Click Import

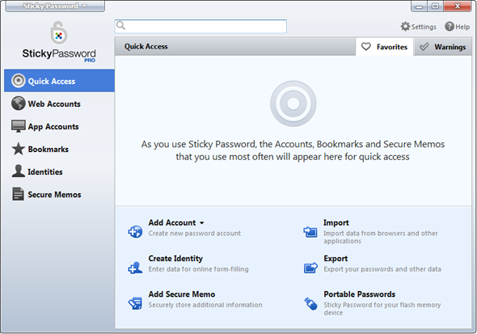[x=336, y=222]
